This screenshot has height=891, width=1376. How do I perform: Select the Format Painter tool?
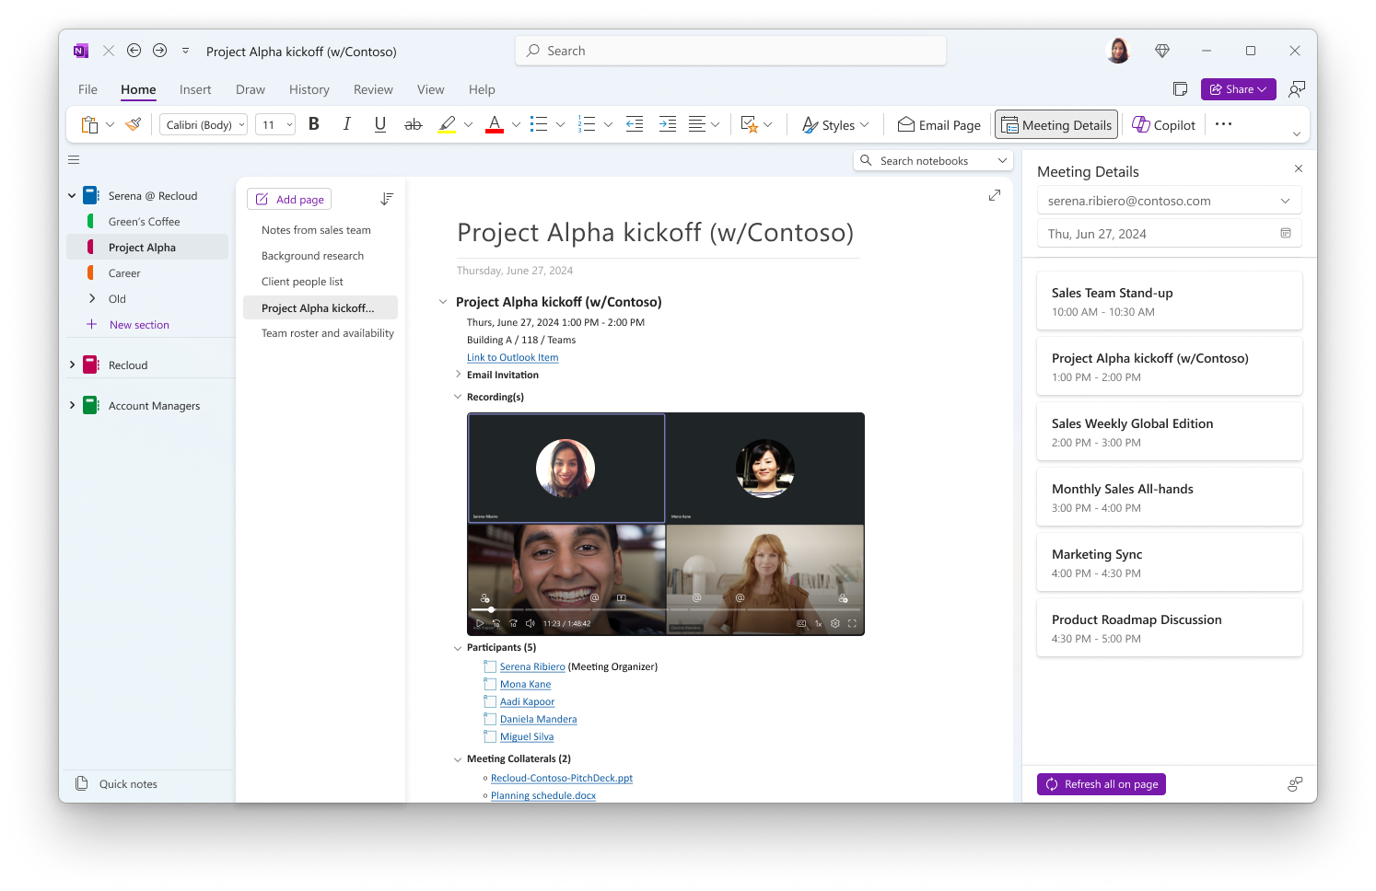(x=132, y=123)
